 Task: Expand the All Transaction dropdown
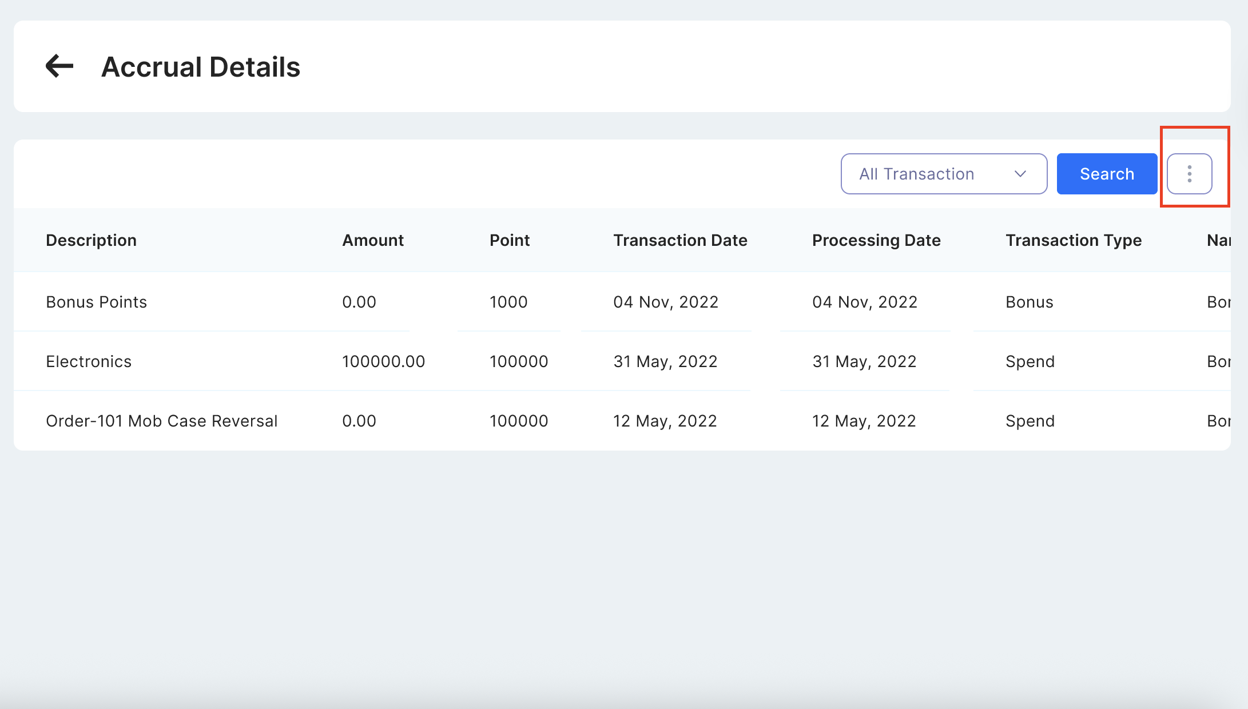[943, 174]
